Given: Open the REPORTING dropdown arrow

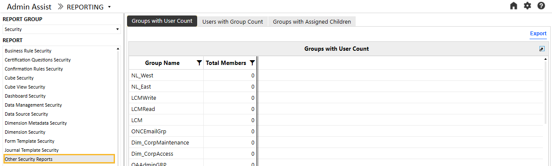Looking at the screenshot, I should [109, 7].
